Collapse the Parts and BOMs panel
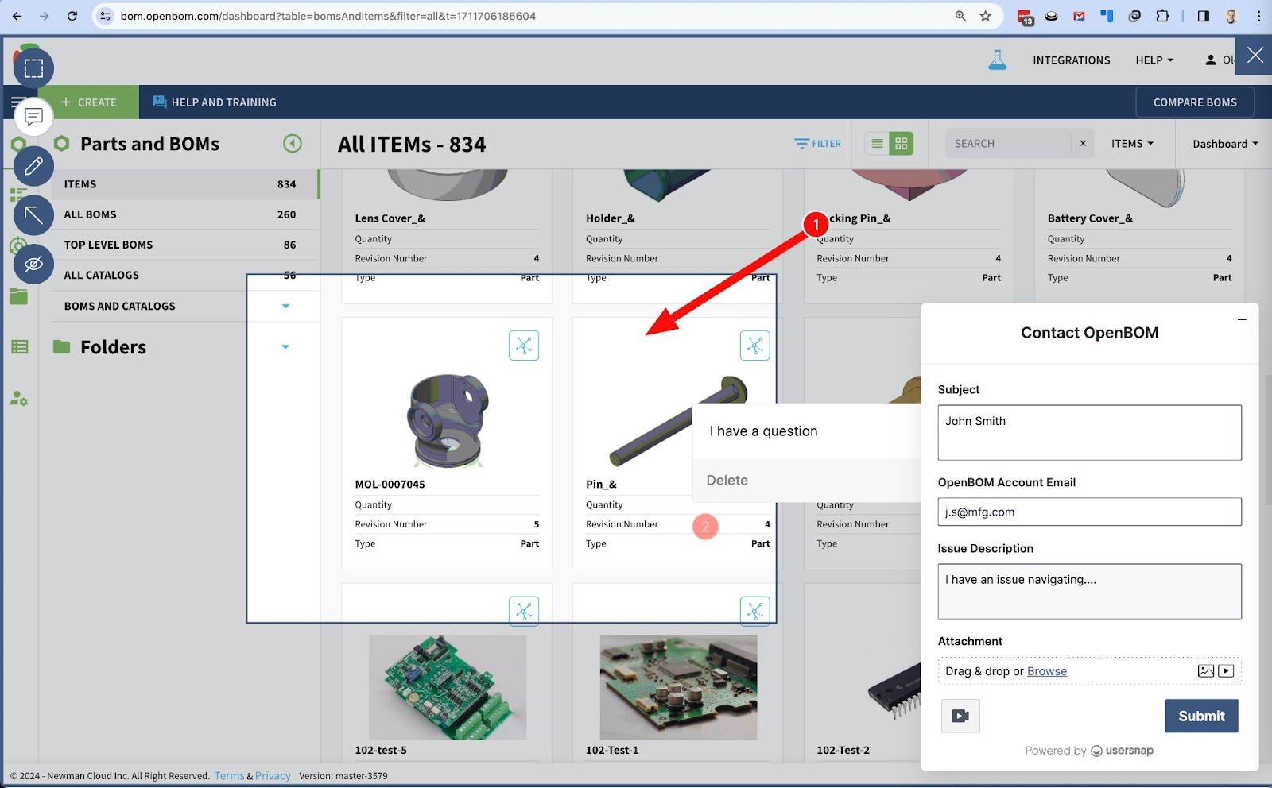The image size is (1272, 788). pos(293,144)
